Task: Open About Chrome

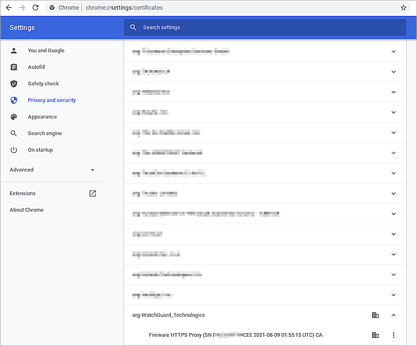Action: tap(26, 210)
